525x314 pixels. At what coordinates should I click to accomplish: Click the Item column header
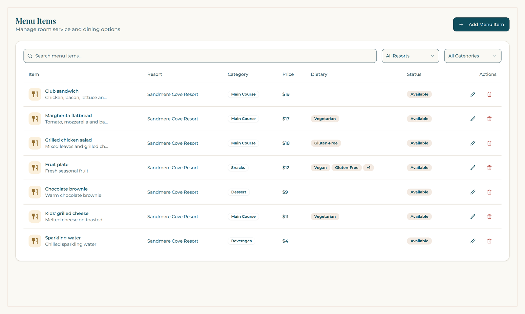(x=34, y=74)
